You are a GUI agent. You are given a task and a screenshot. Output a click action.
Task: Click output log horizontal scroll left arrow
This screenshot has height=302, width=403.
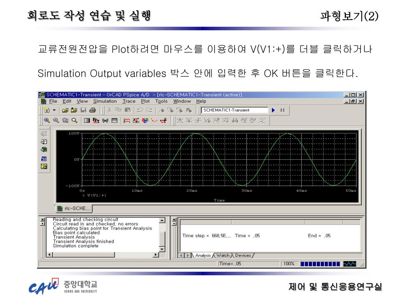(x=50, y=255)
